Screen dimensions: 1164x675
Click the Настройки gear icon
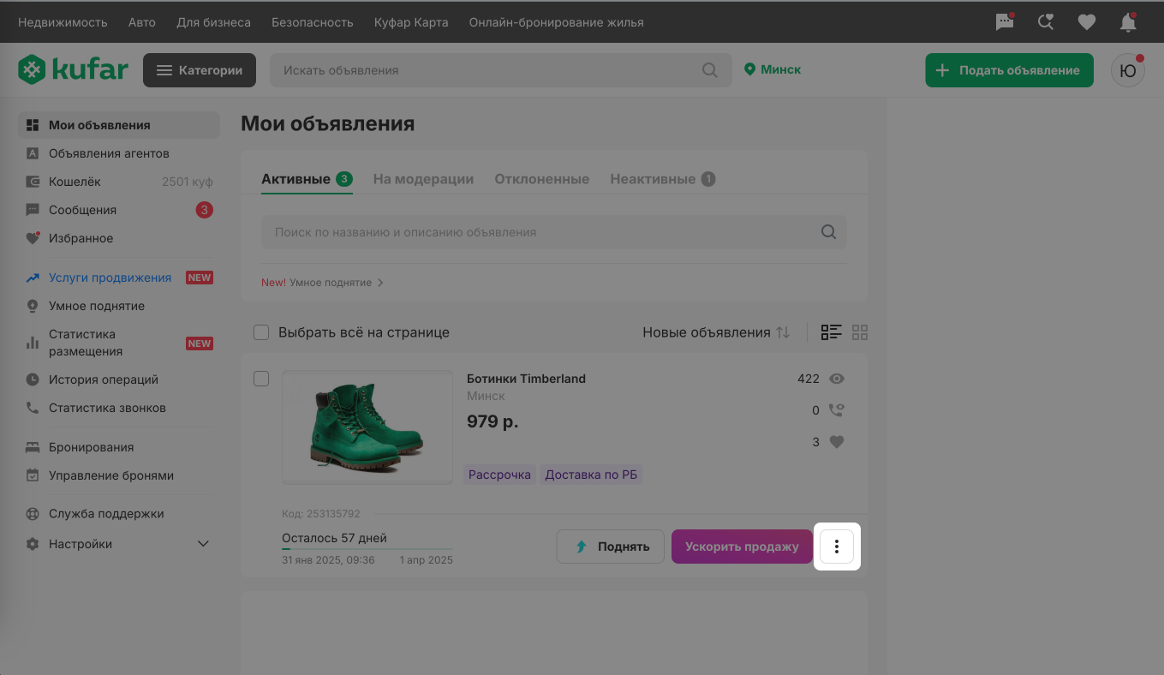coord(33,544)
